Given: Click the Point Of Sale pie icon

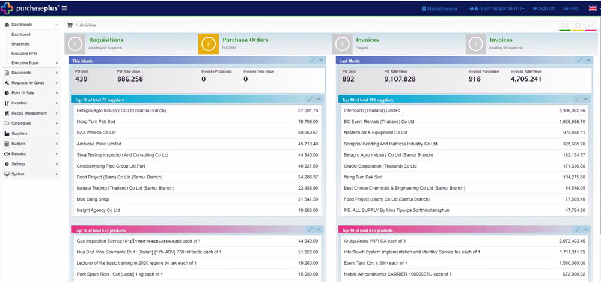Looking at the screenshot, I should click(7, 93).
